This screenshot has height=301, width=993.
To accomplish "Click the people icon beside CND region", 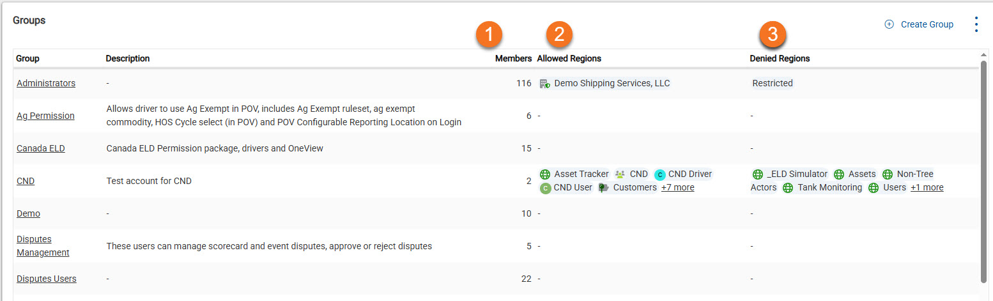I will (620, 174).
